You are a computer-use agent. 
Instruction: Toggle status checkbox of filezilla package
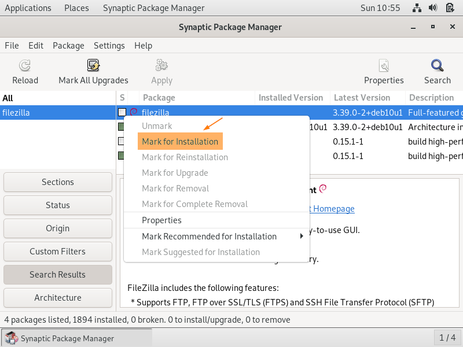pyautogui.click(x=122, y=112)
